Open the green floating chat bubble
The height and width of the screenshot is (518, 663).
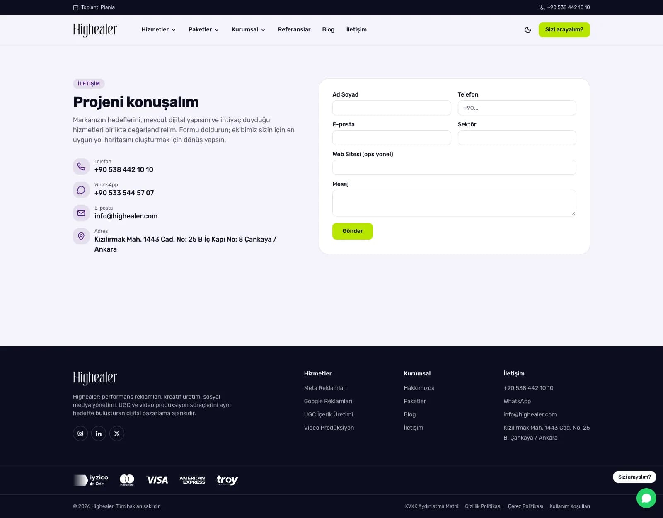pos(646,498)
